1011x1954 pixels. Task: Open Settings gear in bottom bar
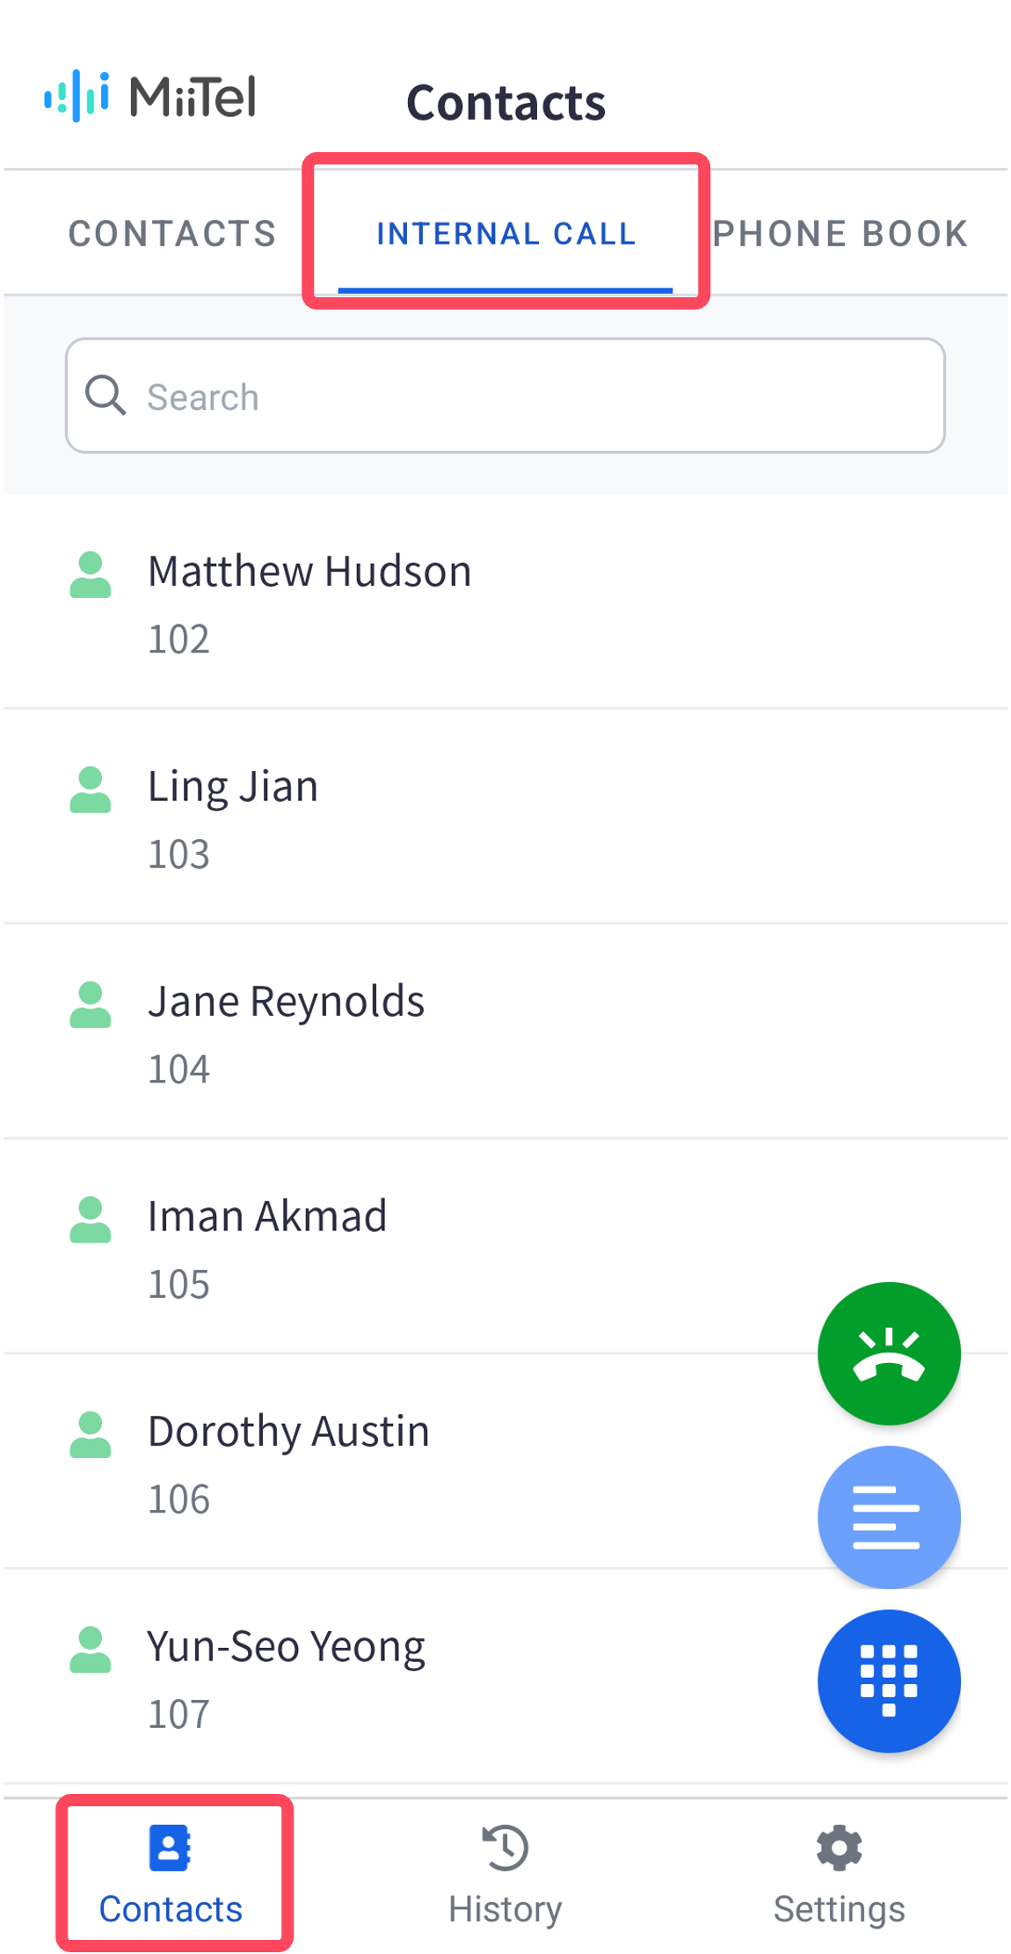point(839,1875)
